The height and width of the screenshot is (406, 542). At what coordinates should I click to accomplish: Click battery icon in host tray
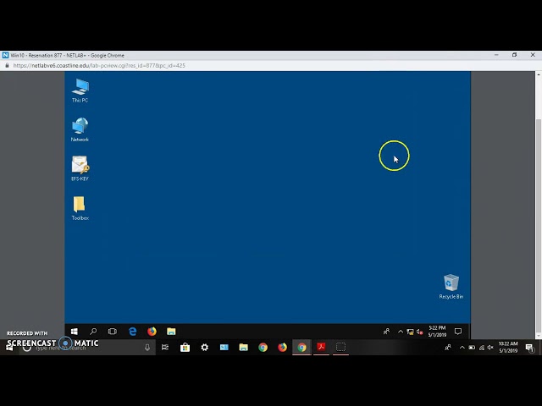coord(472,348)
